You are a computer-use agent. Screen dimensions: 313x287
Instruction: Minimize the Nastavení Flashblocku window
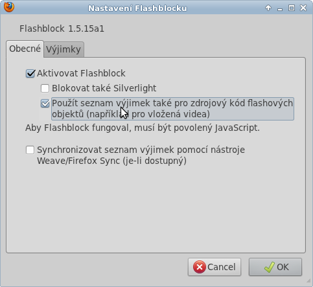280,8
